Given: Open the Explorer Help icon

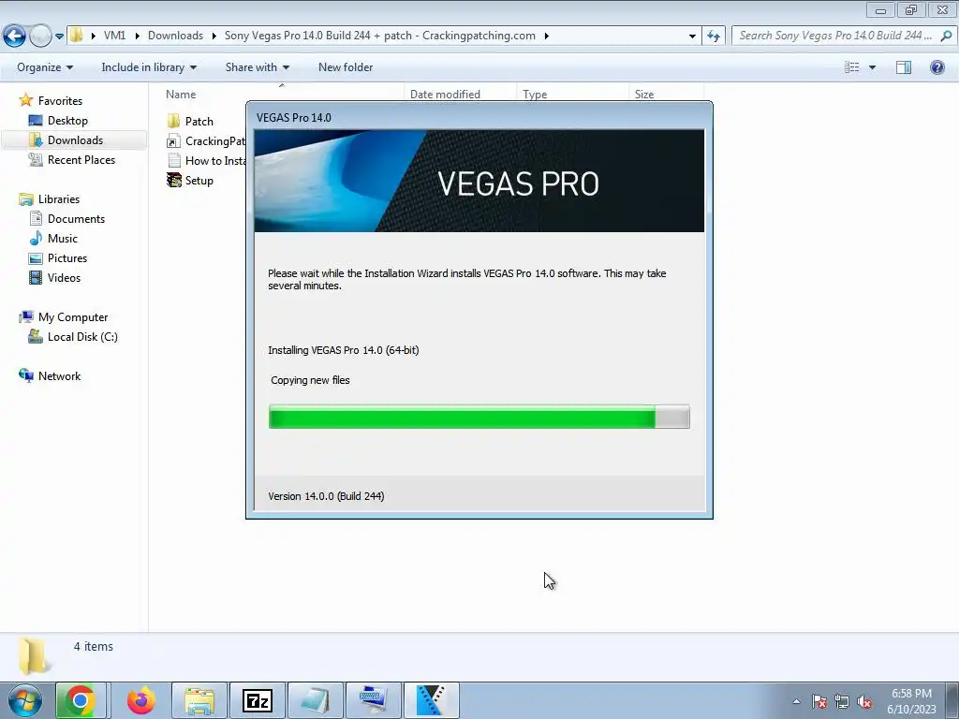Looking at the screenshot, I should click(937, 67).
